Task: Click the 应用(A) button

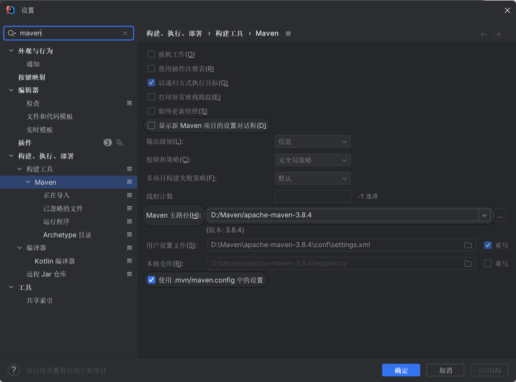Action: click(x=490, y=370)
